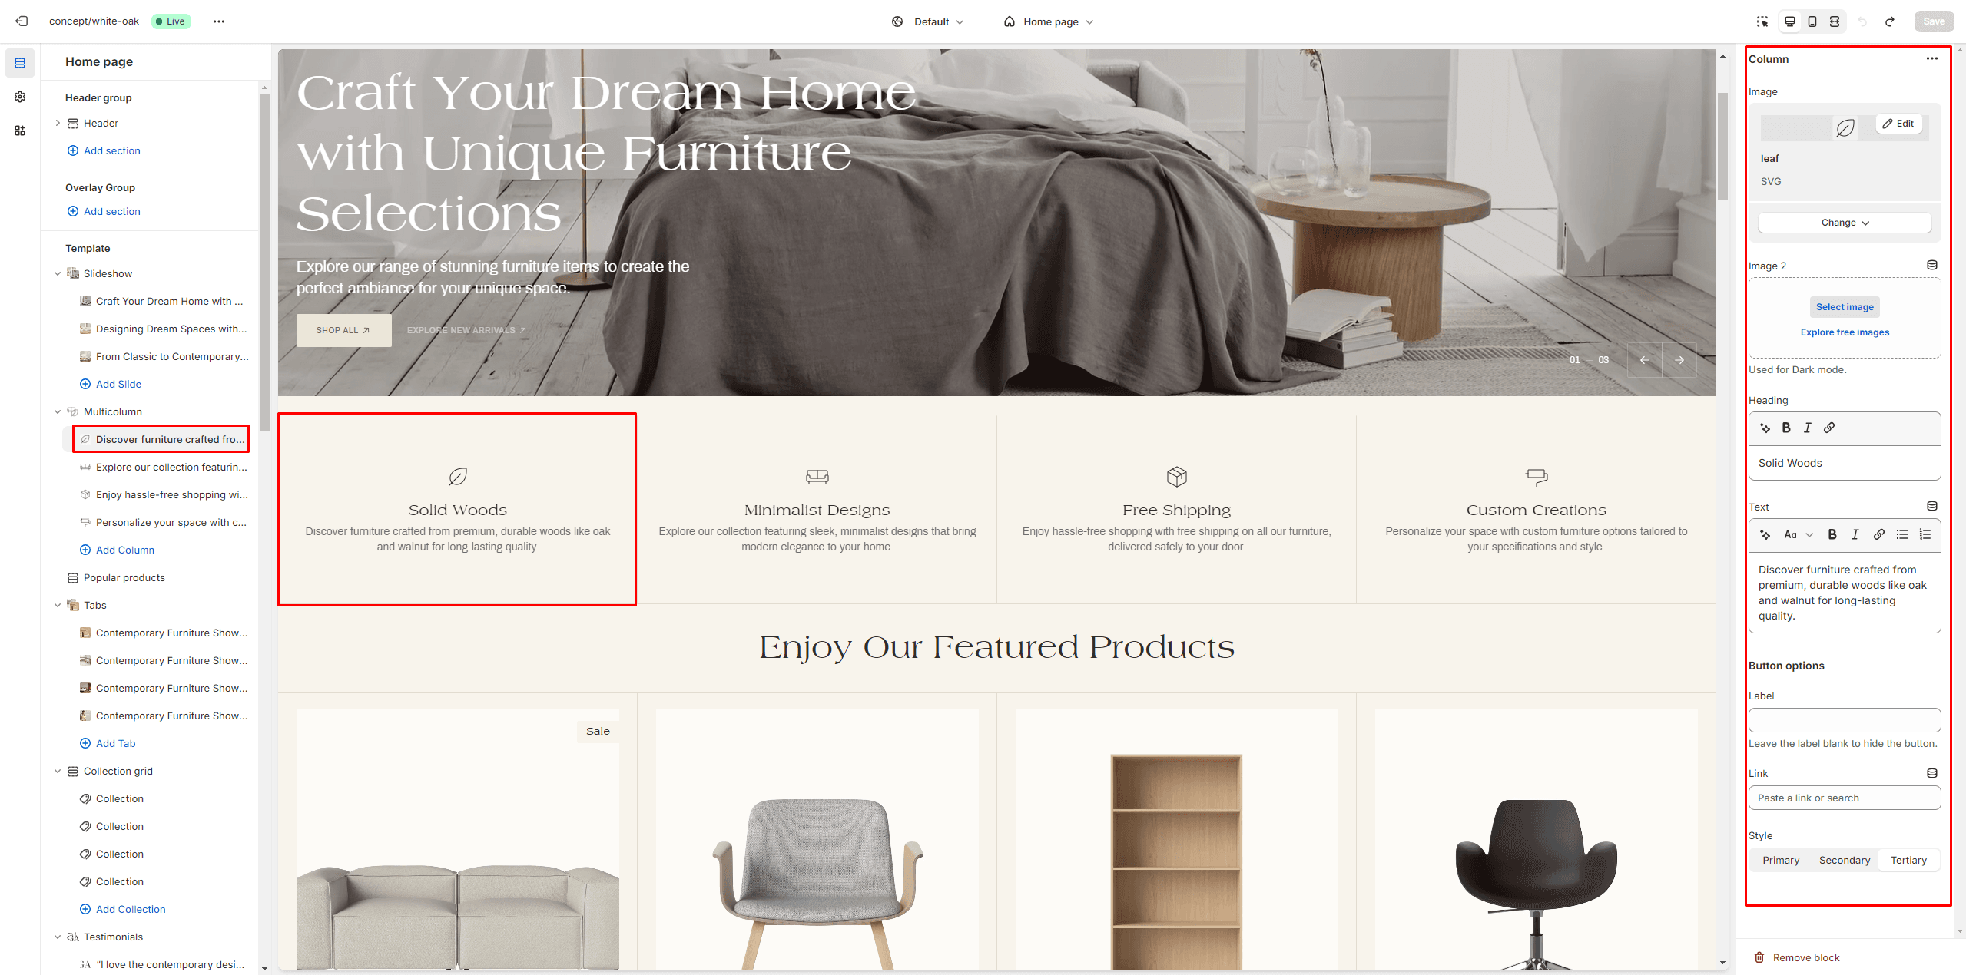This screenshot has height=975, width=1966.
Task: Click the Link paste or search field
Action: (1844, 798)
